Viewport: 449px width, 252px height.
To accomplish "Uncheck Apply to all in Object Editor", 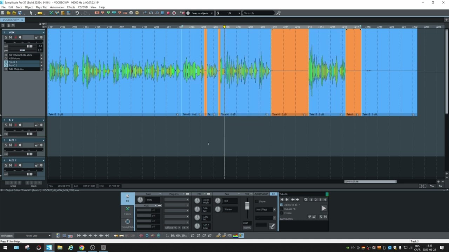I will (281, 205).
